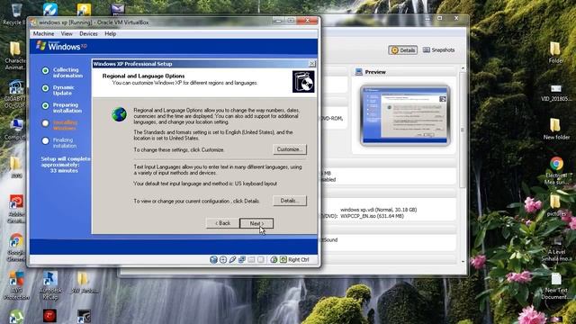This screenshot has width=576, height=324.
Task: Open the Help menu
Action: pyautogui.click(x=110, y=34)
